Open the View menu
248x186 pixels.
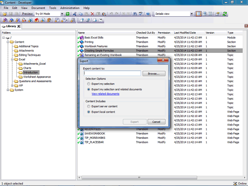coord(24,8)
